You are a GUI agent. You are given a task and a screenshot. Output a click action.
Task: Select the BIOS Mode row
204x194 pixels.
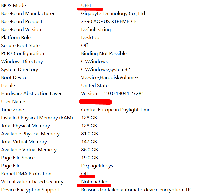13,5
